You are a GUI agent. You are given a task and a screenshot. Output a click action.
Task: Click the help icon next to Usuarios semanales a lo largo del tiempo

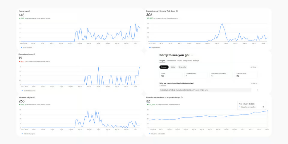(182, 97)
